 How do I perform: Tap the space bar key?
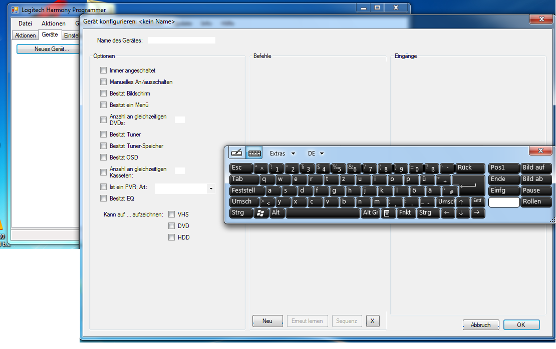[x=323, y=212]
